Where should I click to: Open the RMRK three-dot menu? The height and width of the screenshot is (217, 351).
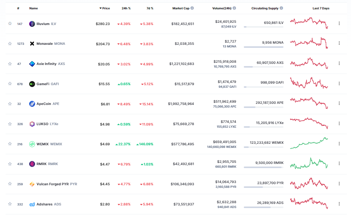339,164
